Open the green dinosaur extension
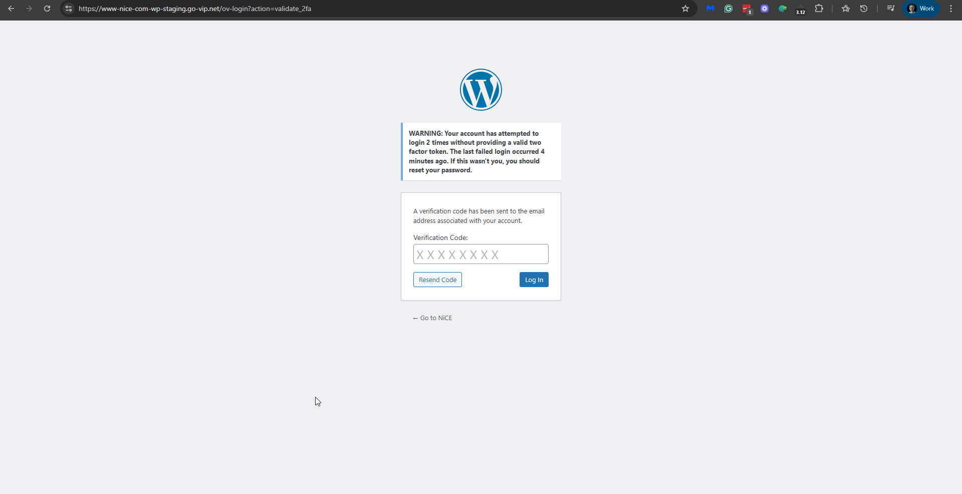 pos(783,9)
